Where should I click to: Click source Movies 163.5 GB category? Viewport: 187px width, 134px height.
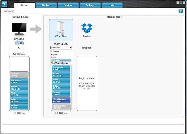pos(19,88)
